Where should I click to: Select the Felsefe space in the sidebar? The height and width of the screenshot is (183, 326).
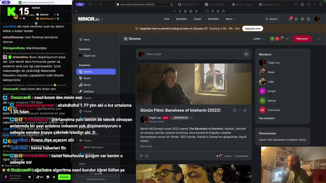pyautogui.click(x=96, y=111)
